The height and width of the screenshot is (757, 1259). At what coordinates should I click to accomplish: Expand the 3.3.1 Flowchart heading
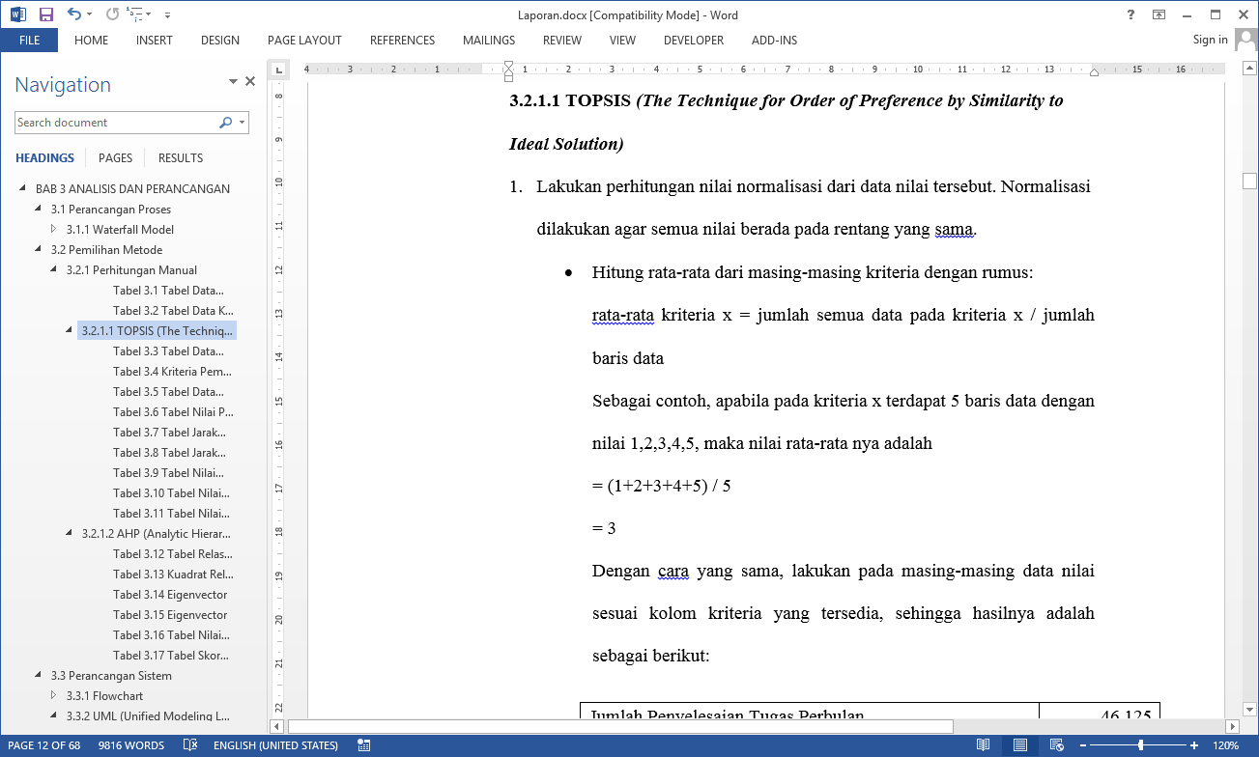pyautogui.click(x=54, y=695)
